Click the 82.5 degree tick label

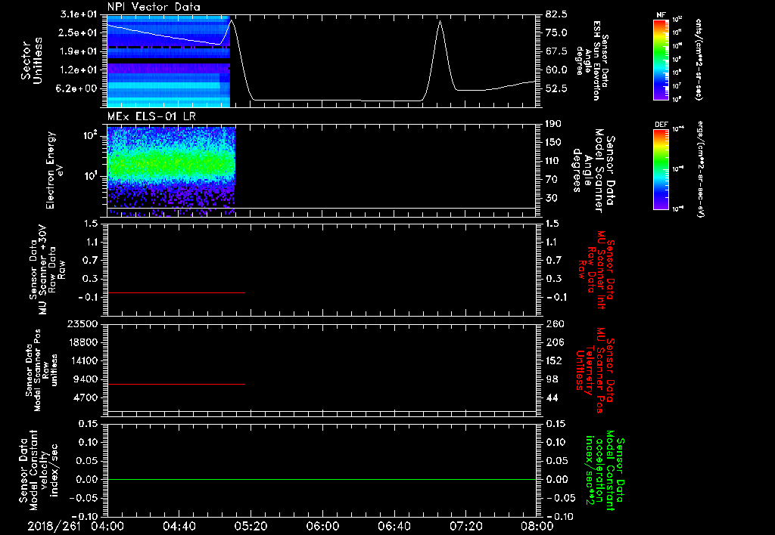point(557,14)
